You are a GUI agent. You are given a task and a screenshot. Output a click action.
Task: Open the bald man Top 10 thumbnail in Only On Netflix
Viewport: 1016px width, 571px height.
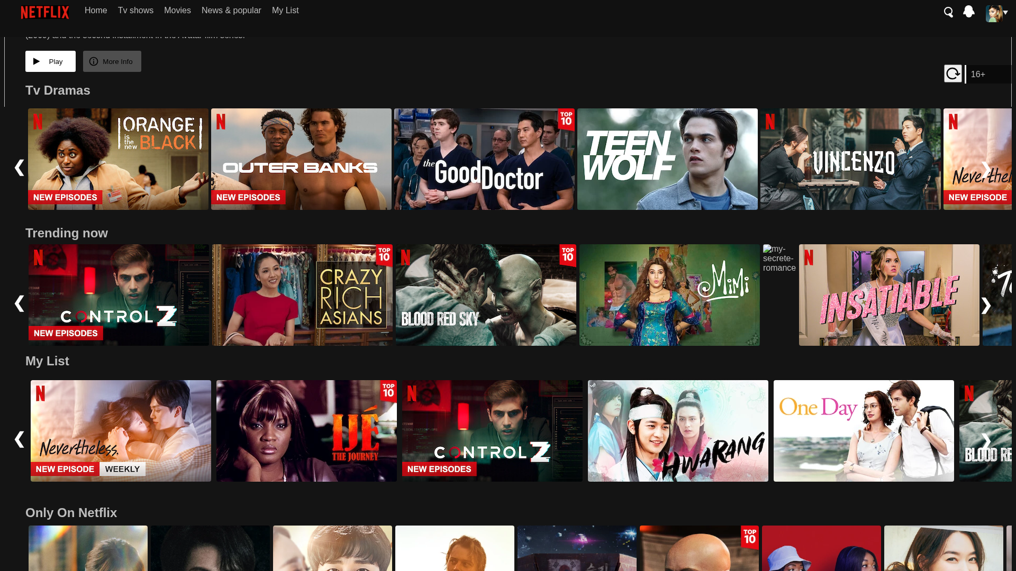click(x=699, y=548)
